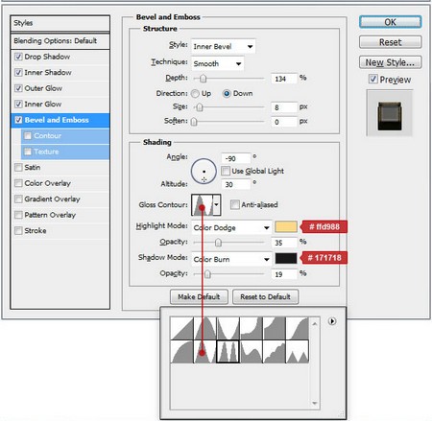Enable the Color Overlay checkbox
432x421 pixels.
click(18, 183)
